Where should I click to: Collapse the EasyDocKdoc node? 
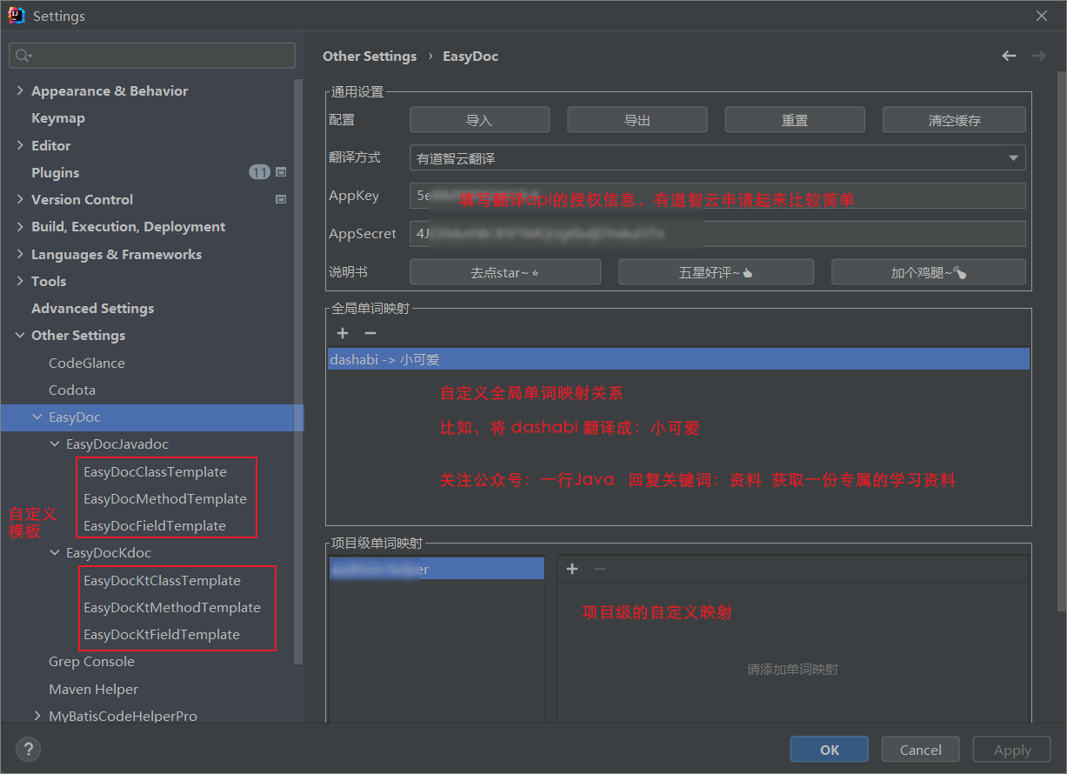point(55,552)
